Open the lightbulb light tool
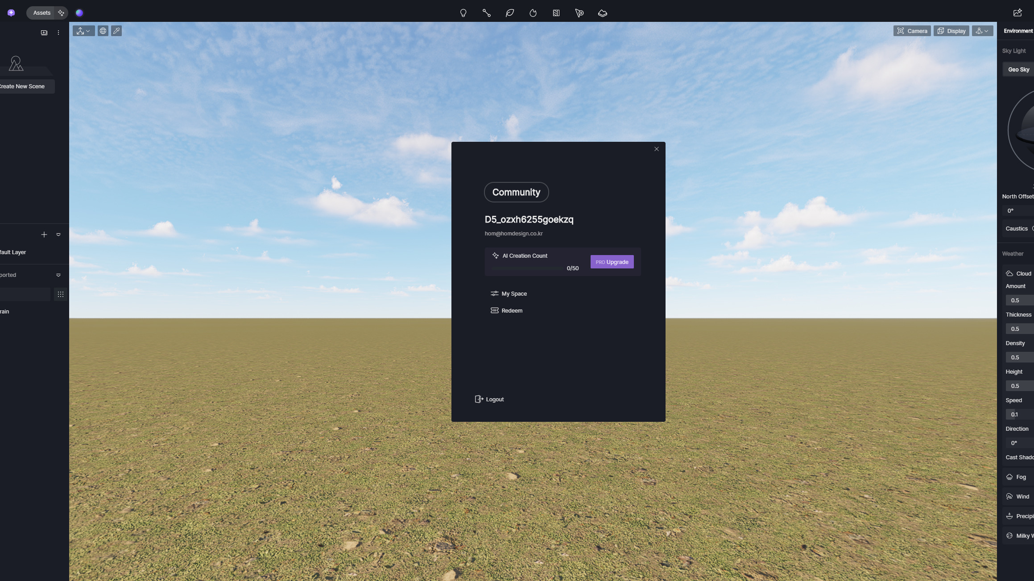This screenshot has height=581, width=1034. tap(463, 13)
